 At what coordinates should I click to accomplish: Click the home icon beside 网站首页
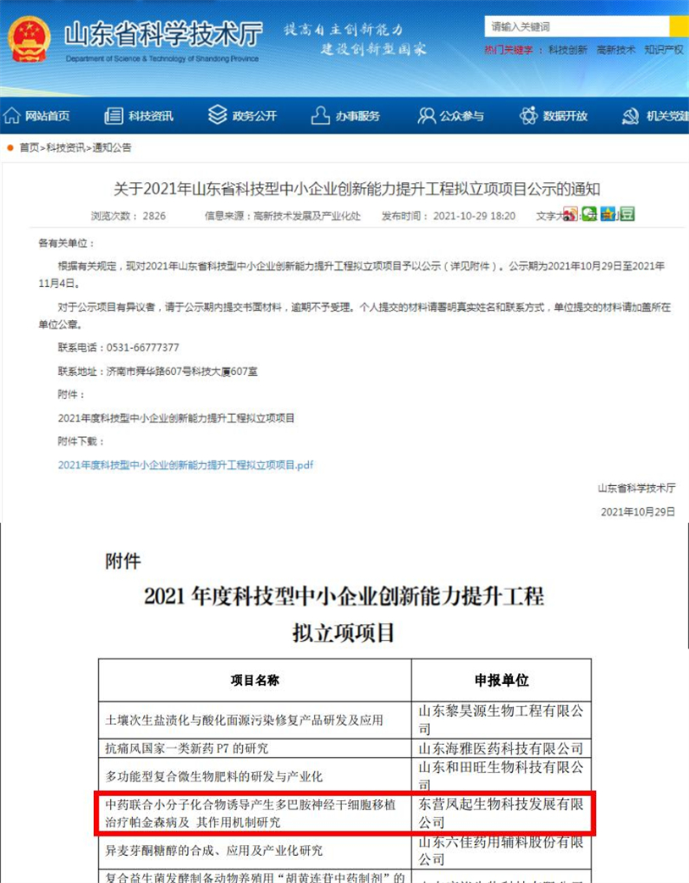(12, 115)
